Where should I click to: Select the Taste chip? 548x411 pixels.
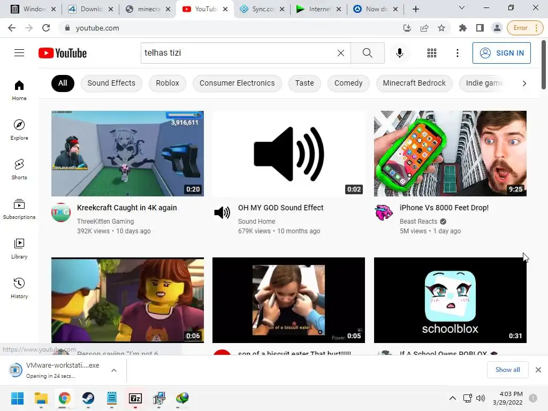(305, 83)
